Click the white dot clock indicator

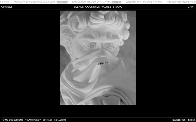188,120
